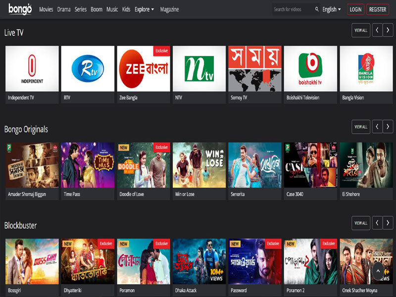
Task: Go to previous Bongo Originals items
Action: 377,127
